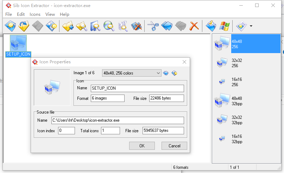Open the Help menu
Screen dimensions: 284x173
[64, 14]
